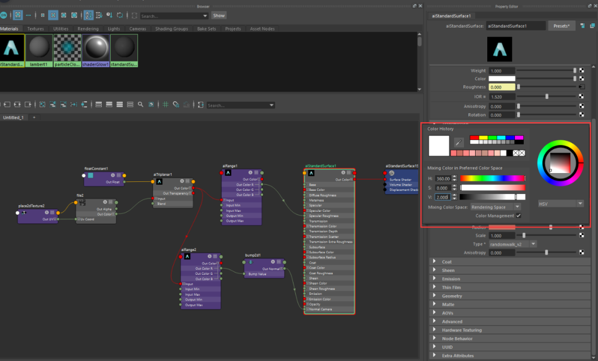Select the lambert1 material swatch
598x361 pixels.
[x=39, y=51]
